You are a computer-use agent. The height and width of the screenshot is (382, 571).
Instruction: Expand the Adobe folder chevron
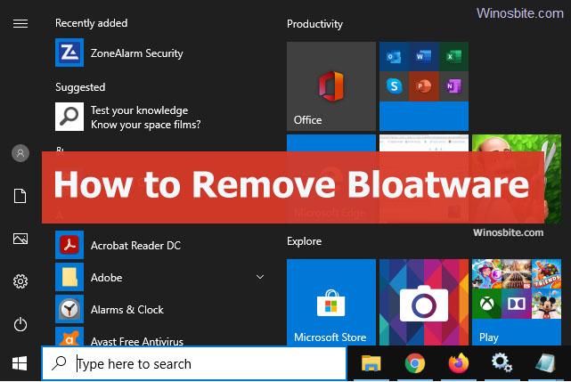coord(260,277)
